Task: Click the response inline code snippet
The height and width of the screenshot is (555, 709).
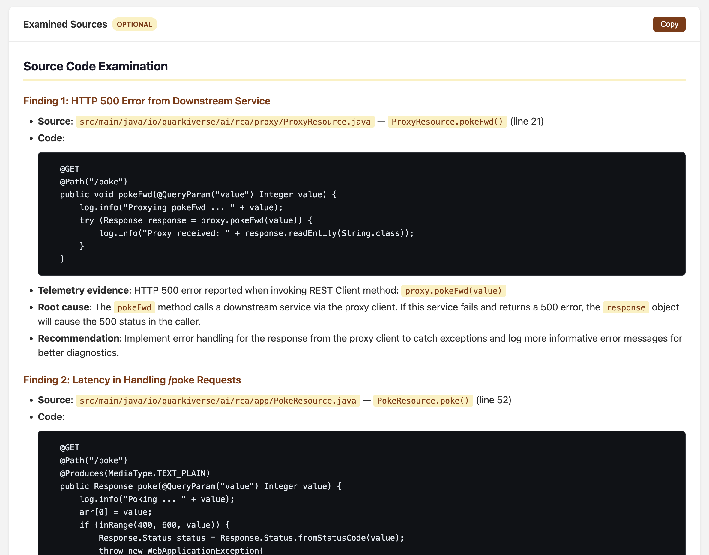Action: [x=626, y=308]
